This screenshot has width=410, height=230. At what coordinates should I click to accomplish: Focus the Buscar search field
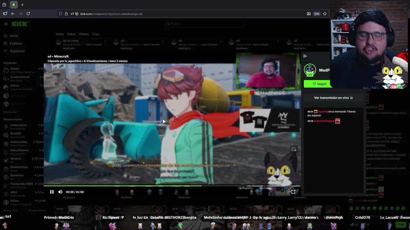(x=204, y=24)
